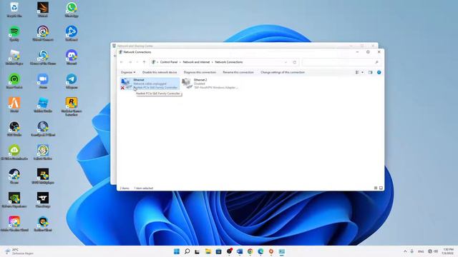Click Network Connections breadcrumb segment
The height and width of the screenshot is (257, 458).
(229, 62)
